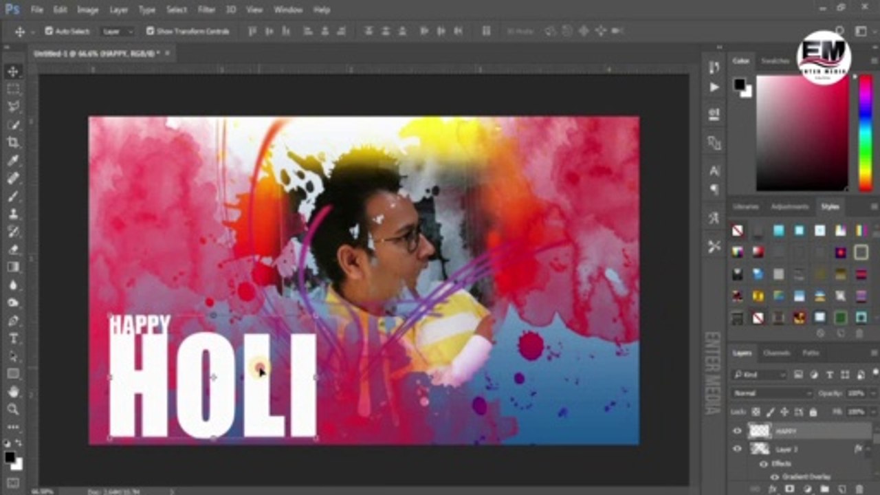Hide Layer 3 with its eye icon
This screenshot has height=495, width=880.
coord(738,449)
